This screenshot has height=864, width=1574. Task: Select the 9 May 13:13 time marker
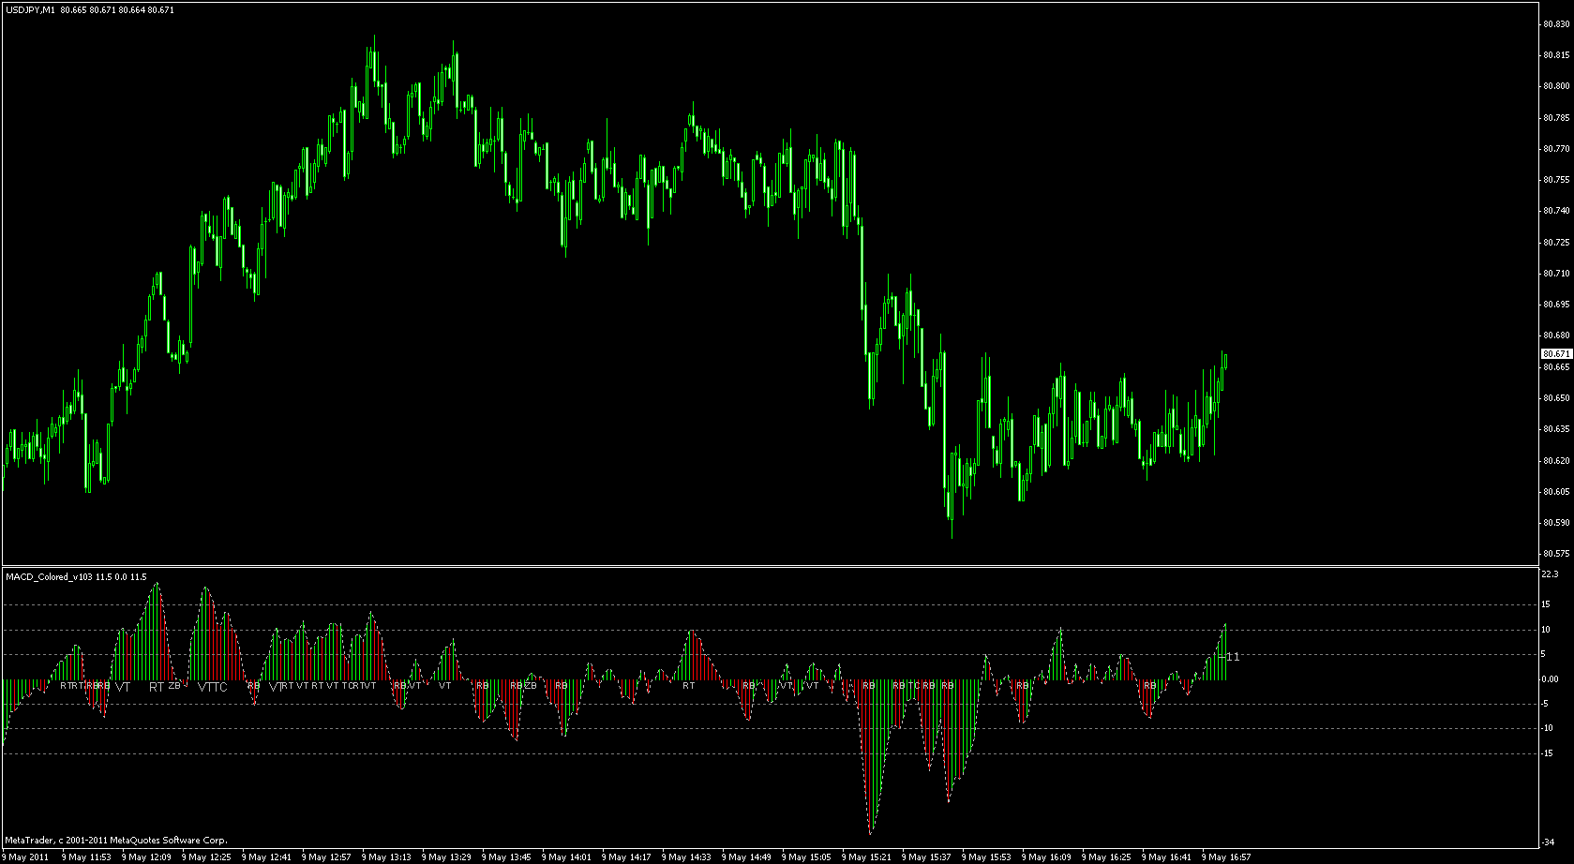pyautogui.click(x=386, y=857)
